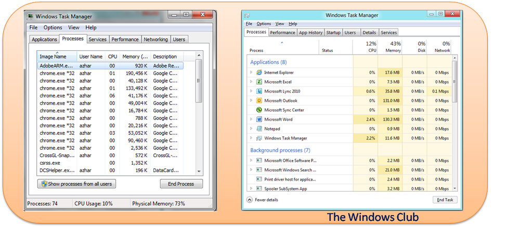Expand the Microsoft Word process group
Screen dimensions: 520x227
point(251,119)
